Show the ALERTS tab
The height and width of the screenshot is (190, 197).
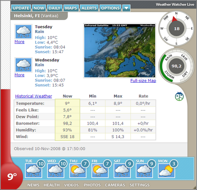(89, 8)
